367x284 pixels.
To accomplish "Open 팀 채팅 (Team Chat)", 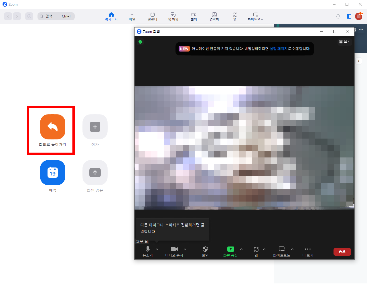I will (173, 16).
